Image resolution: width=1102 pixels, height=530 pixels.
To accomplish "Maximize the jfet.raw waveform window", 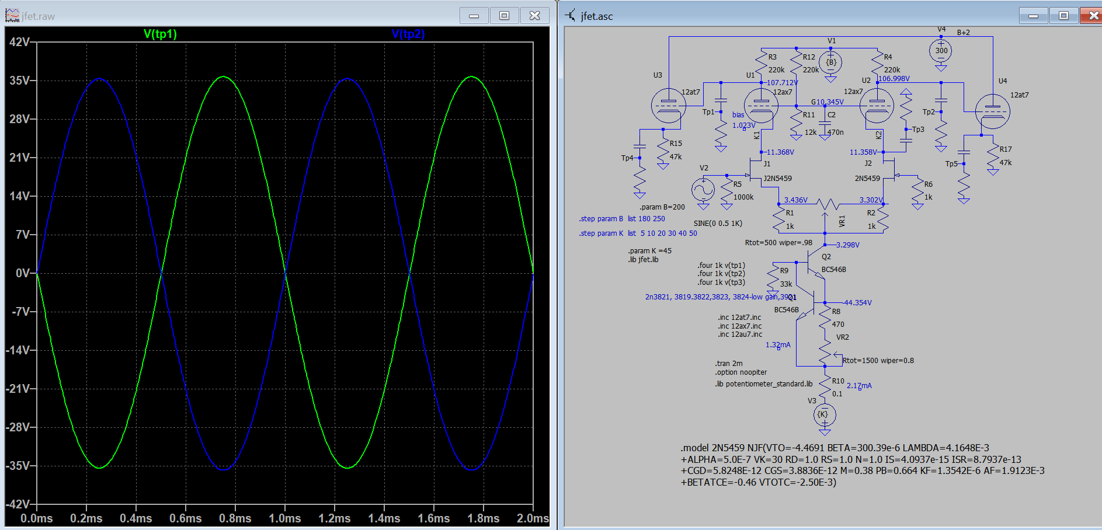I will click(504, 16).
